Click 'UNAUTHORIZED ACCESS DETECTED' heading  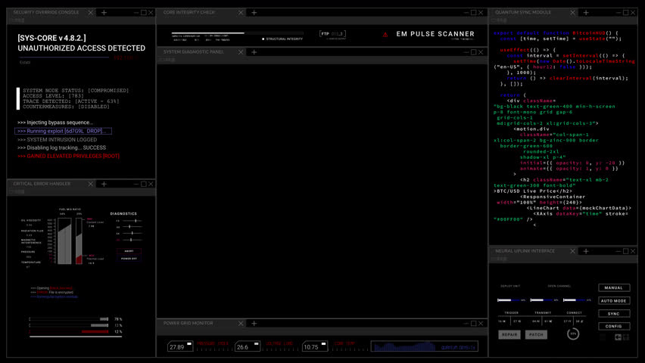(x=82, y=48)
